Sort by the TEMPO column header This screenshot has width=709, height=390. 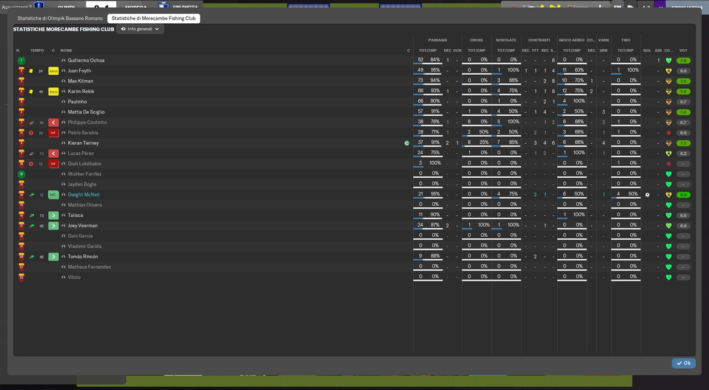pos(37,50)
